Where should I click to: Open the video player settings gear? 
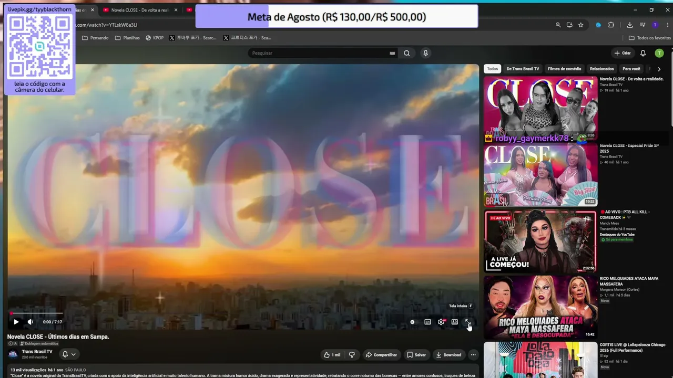(441, 322)
